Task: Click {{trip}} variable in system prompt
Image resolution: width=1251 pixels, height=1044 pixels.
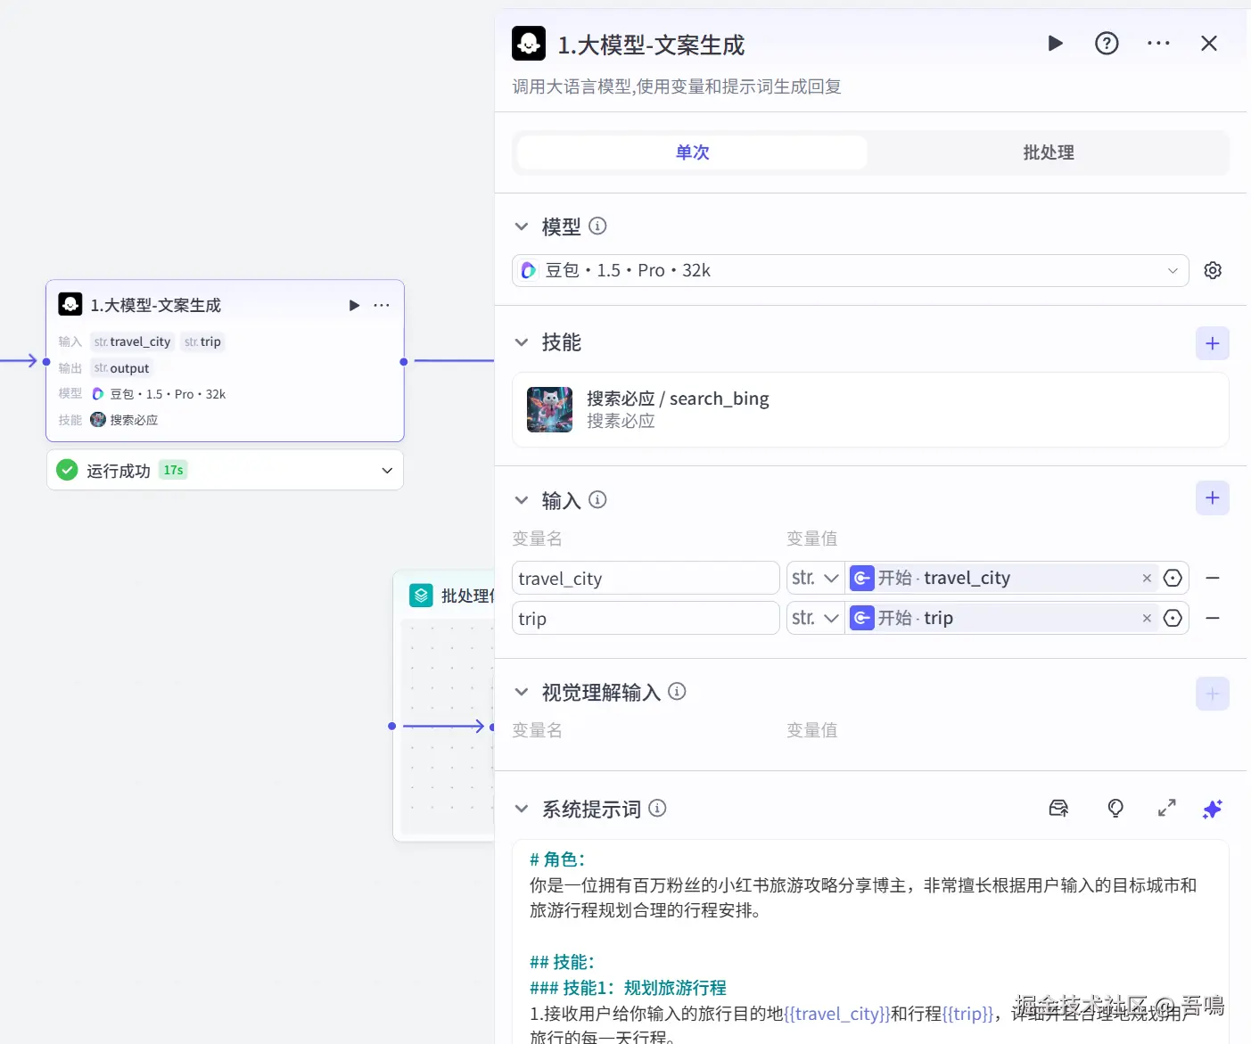Action: click(967, 1014)
